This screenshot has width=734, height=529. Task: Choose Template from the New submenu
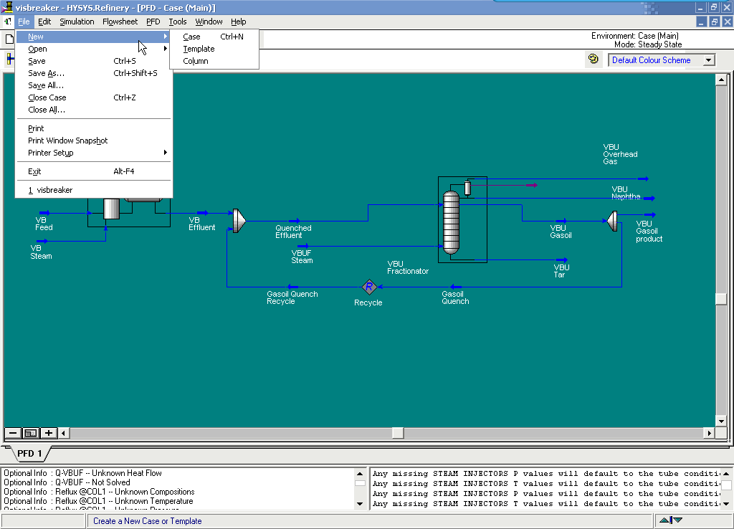click(214, 49)
